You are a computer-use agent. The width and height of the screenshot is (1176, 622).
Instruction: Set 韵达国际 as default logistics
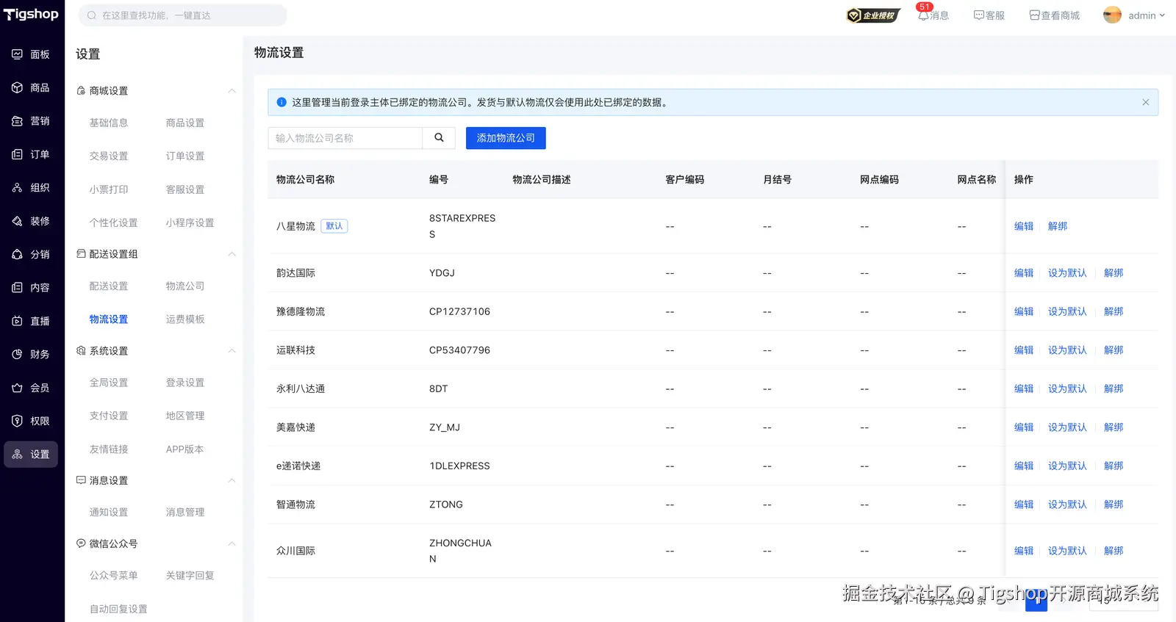1067,272
